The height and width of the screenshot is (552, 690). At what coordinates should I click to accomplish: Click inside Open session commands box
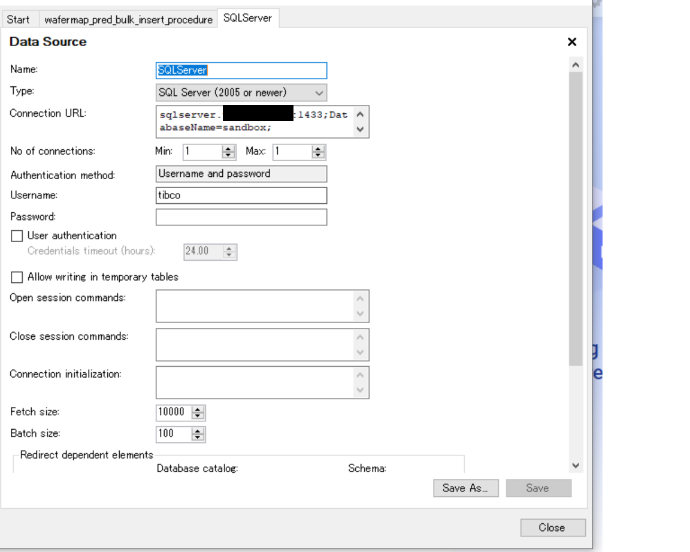255,306
